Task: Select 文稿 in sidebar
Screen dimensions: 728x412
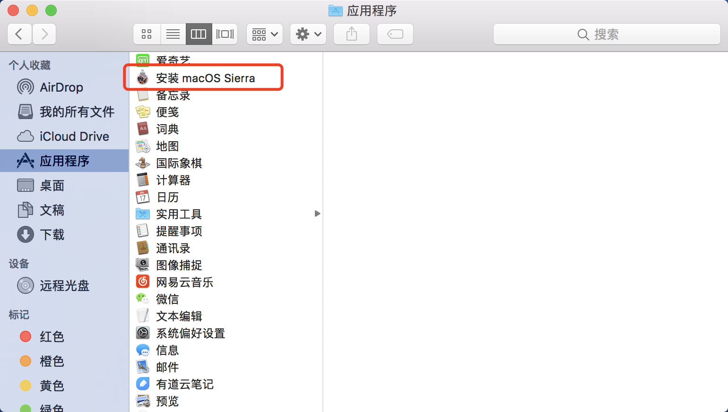Action: (x=52, y=210)
